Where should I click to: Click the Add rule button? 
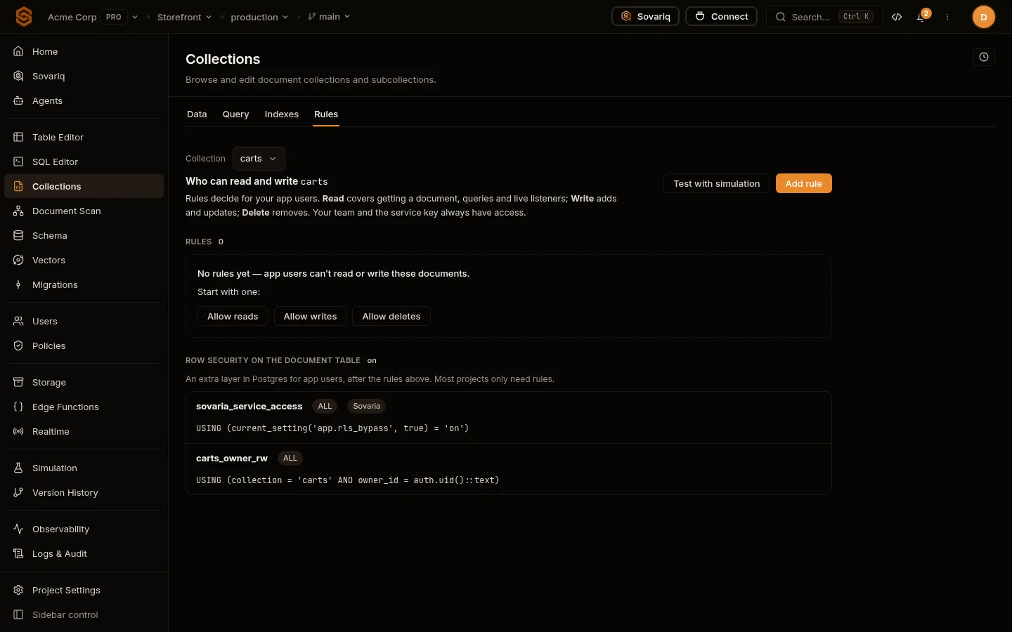pyautogui.click(x=804, y=183)
